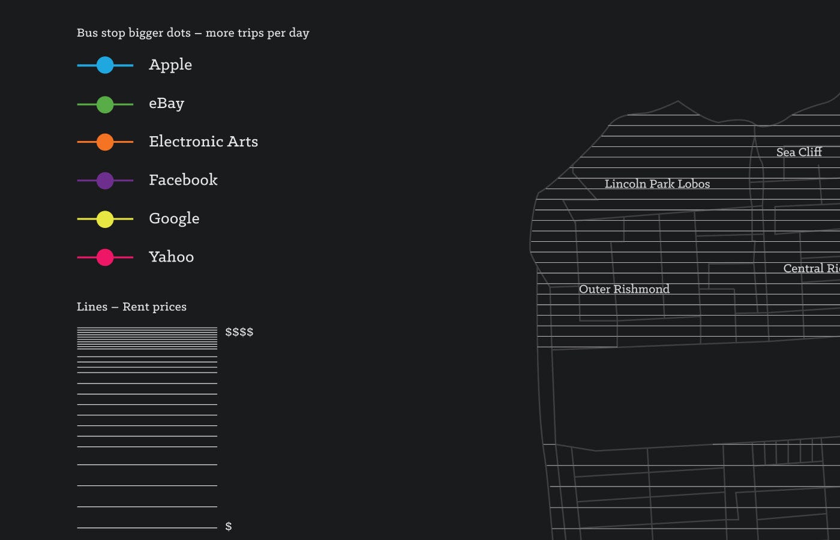Click the 'Lines – Rent prices' heading
This screenshot has width=840, height=540.
(131, 307)
